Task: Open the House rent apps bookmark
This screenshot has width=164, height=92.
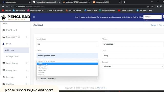Action: pyautogui.click(x=36, y=10)
